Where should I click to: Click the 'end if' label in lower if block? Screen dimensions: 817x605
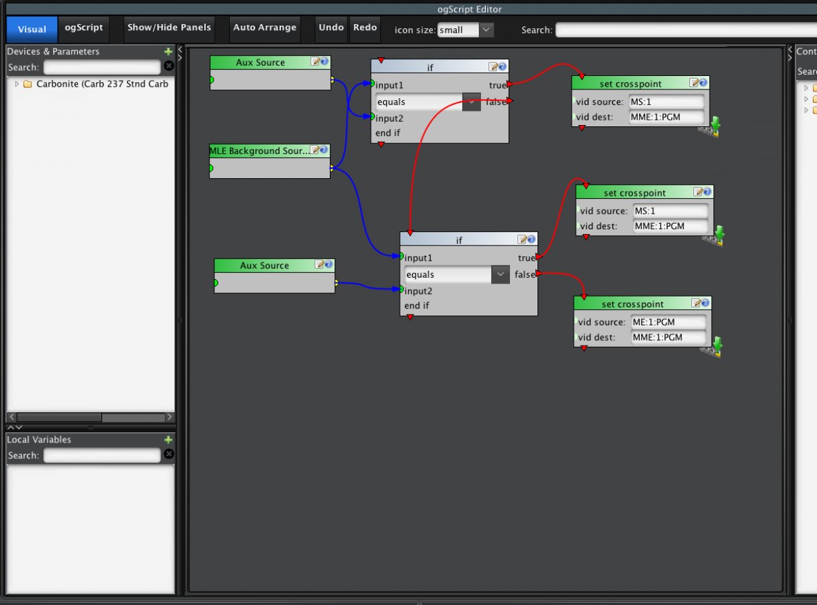(417, 305)
